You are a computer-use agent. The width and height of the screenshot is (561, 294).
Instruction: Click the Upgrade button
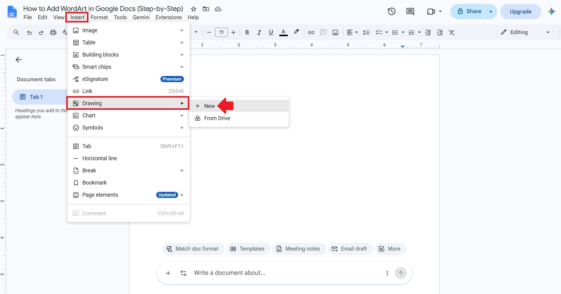pyautogui.click(x=521, y=12)
